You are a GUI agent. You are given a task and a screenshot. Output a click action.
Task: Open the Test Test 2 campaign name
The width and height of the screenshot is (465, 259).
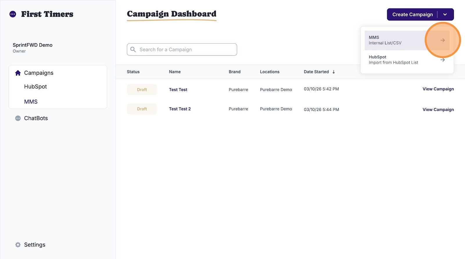click(180, 109)
